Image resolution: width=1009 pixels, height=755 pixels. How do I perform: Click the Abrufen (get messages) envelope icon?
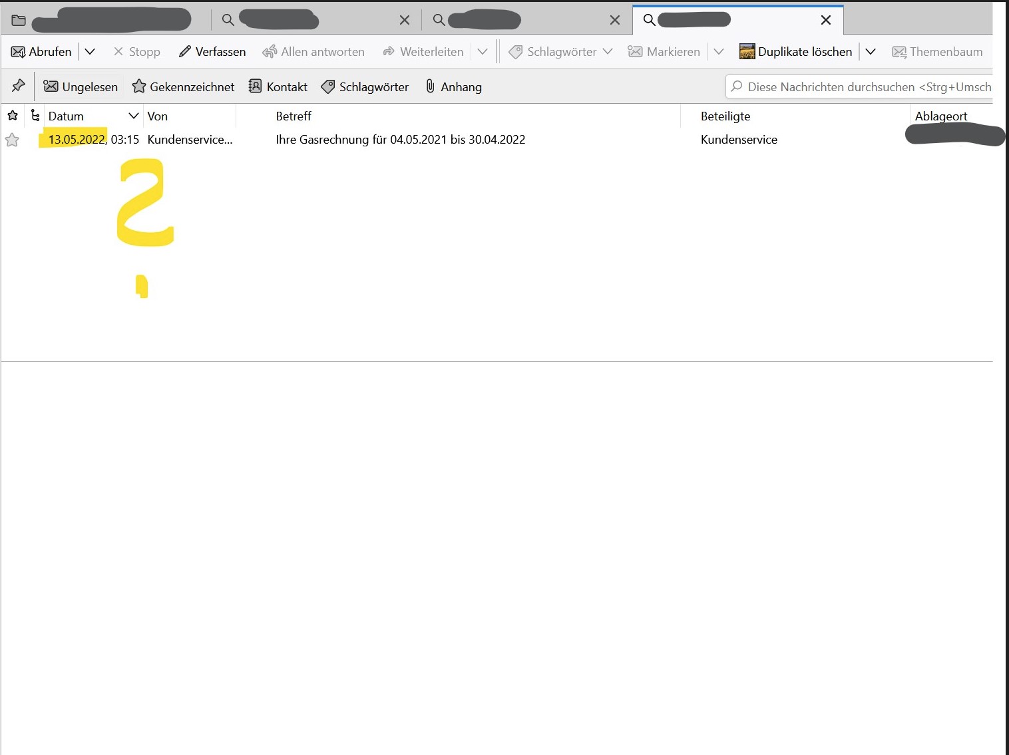19,52
